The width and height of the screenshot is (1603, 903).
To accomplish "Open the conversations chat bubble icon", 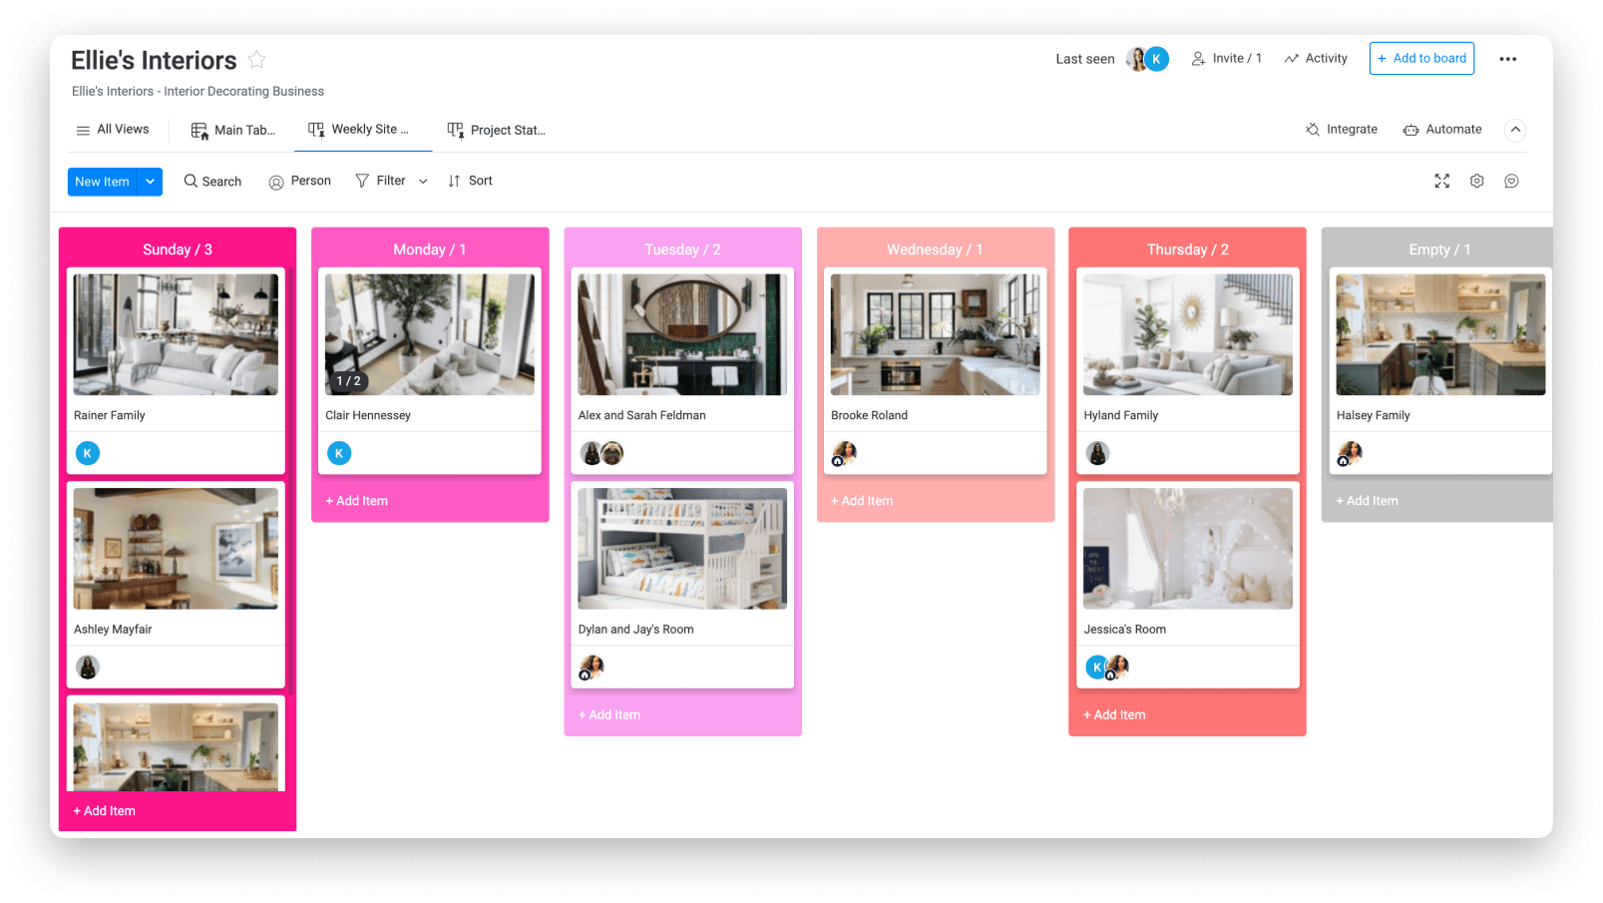I will coord(1511,181).
